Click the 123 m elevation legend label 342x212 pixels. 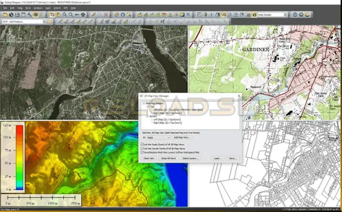pyautogui.click(x=7, y=125)
